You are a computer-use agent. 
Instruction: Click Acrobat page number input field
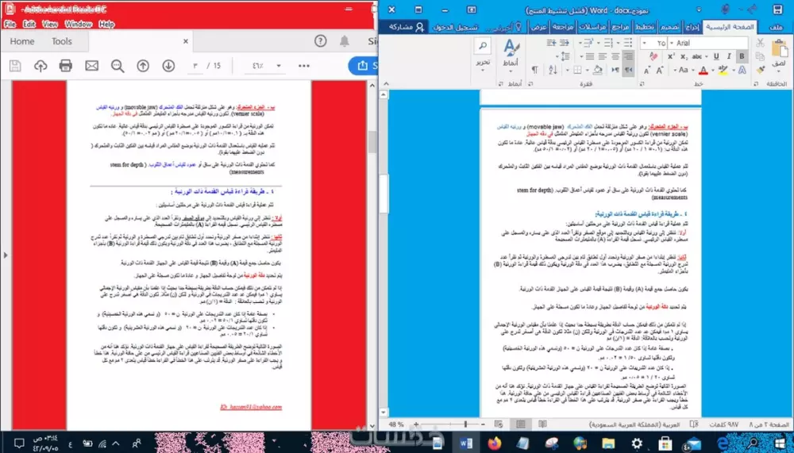click(x=195, y=66)
